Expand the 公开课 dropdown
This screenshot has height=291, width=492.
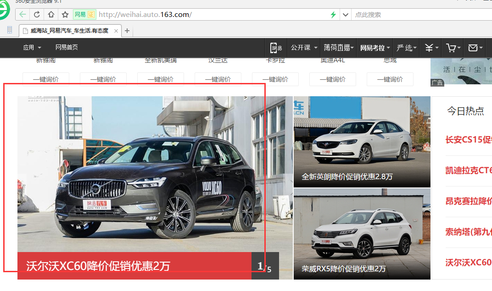pyautogui.click(x=304, y=48)
